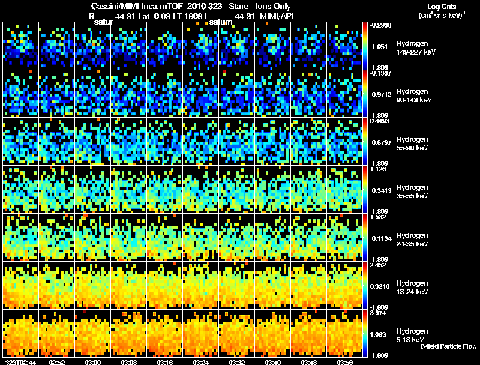
Task: Click the 03:00 time axis label
Action: pyautogui.click(x=93, y=363)
